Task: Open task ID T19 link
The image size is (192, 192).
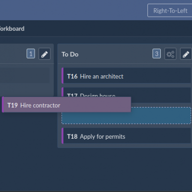Action: pos(12,106)
